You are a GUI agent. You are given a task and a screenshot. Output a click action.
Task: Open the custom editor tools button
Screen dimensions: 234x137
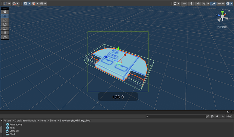click(5, 37)
